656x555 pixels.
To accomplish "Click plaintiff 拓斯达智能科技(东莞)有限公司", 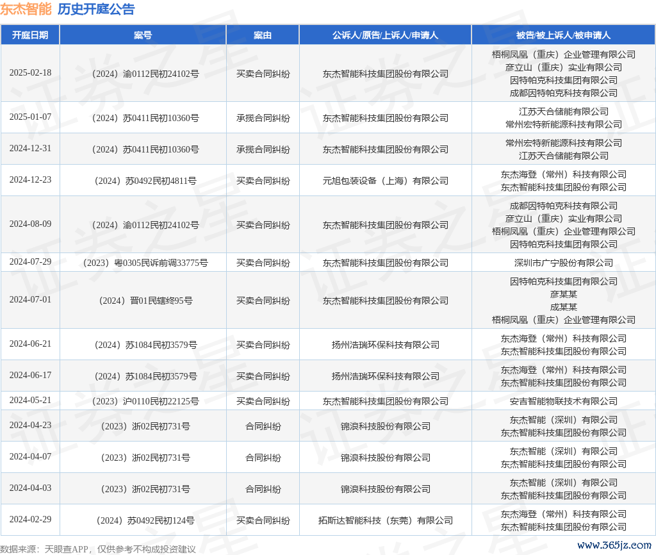I will click(x=385, y=520).
